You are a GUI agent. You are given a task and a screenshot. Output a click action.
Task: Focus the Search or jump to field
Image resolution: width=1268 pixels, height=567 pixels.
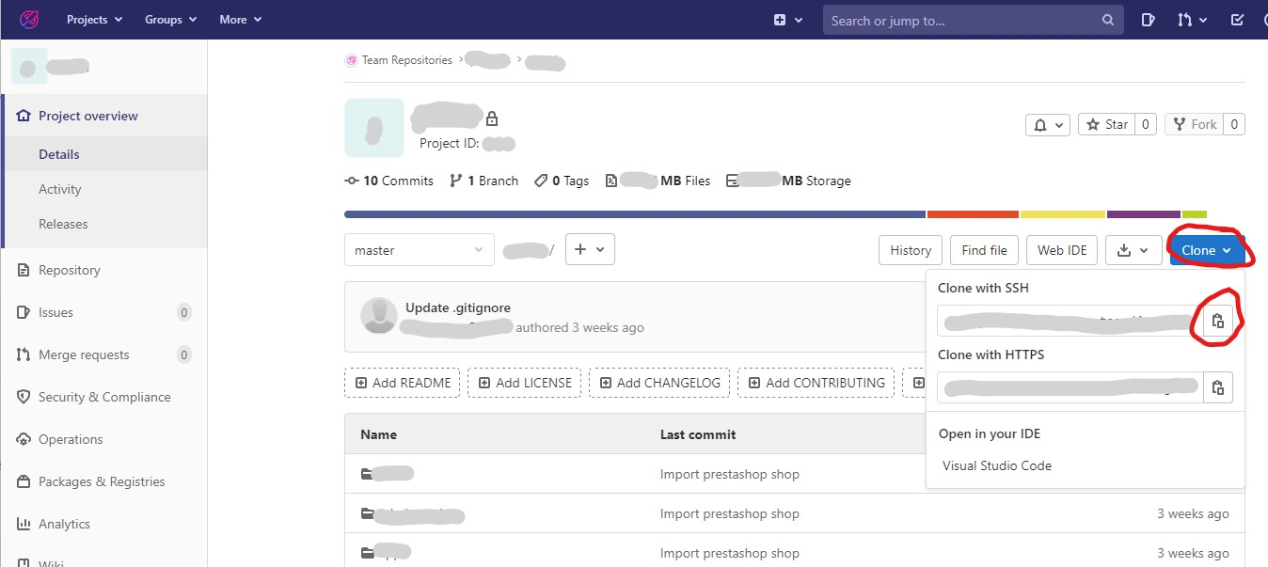[x=959, y=20]
